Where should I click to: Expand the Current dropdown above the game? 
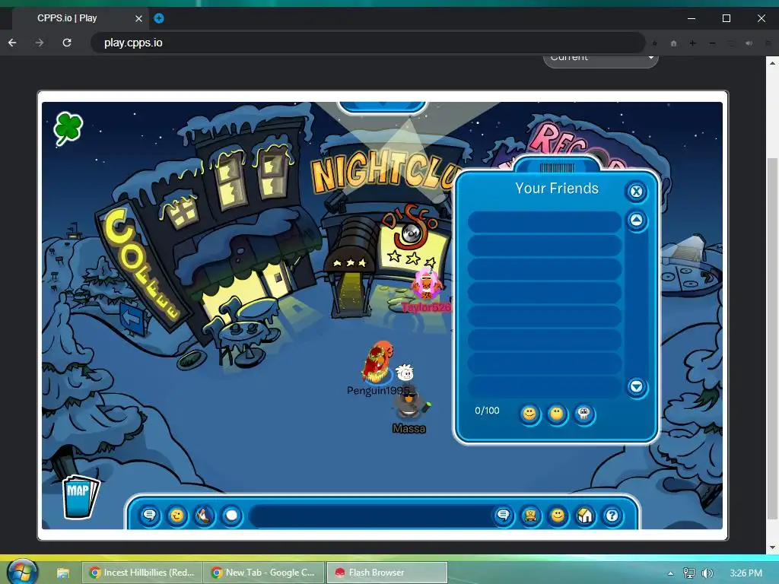pyautogui.click(x=601, y=59)
